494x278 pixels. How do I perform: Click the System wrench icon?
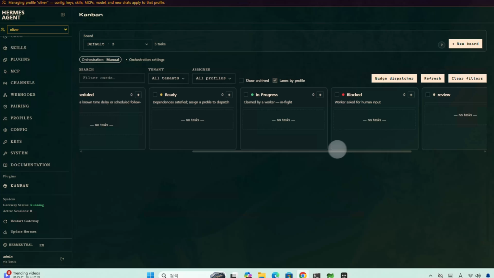click(5, 153)
